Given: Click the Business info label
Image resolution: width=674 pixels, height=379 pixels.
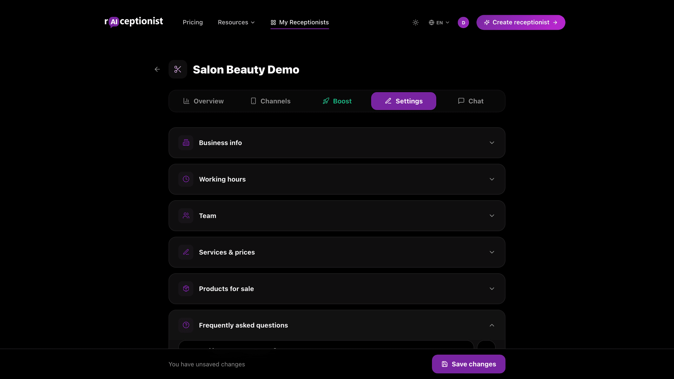Looking at the screenshot, I should [x=220, y=143].
